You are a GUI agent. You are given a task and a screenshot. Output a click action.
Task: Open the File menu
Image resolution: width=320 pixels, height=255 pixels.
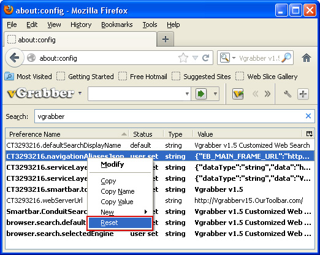[x=12, y=25]
